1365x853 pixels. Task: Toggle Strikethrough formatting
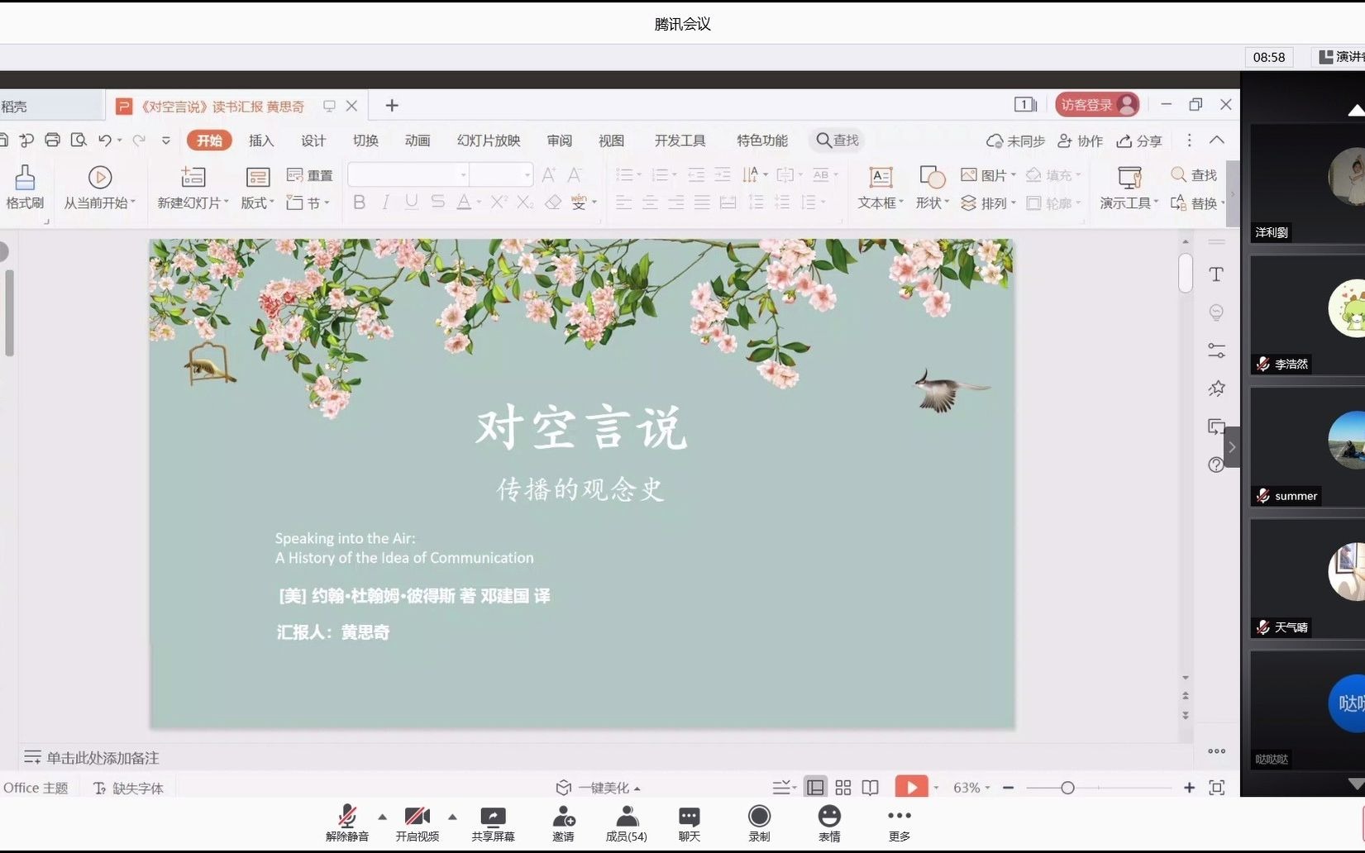click(438, 202)
